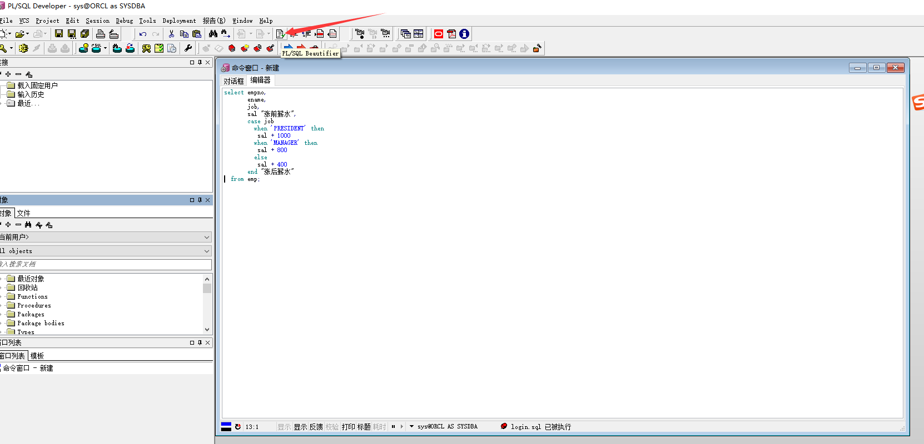Click the Find database objects icon
The image size is (924, 444).
[x=117, y=48]
